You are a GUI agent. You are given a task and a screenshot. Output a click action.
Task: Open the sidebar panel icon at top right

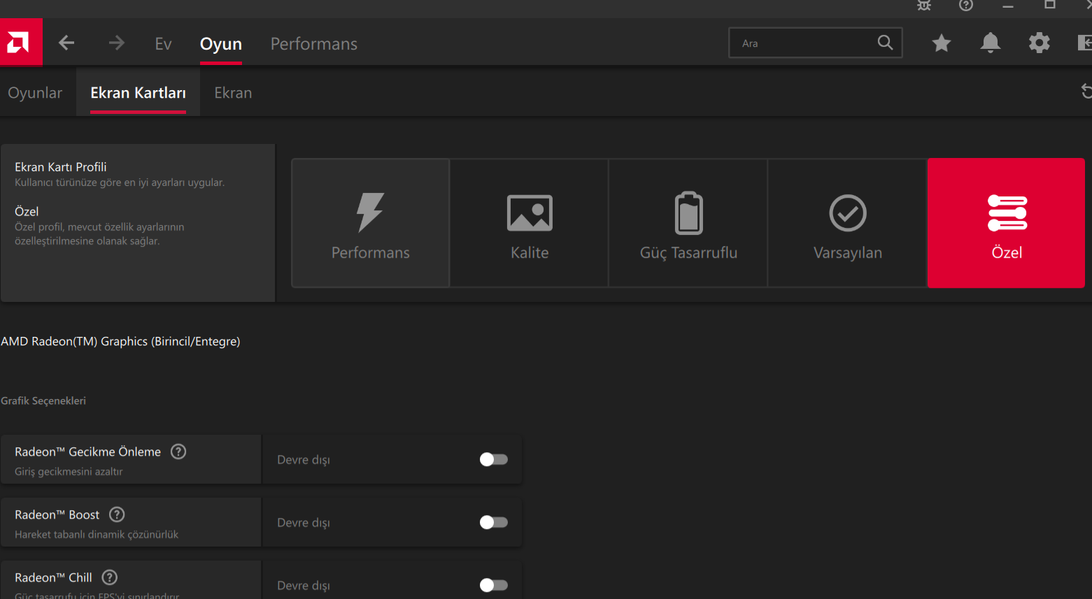(x=1085, y=43)
